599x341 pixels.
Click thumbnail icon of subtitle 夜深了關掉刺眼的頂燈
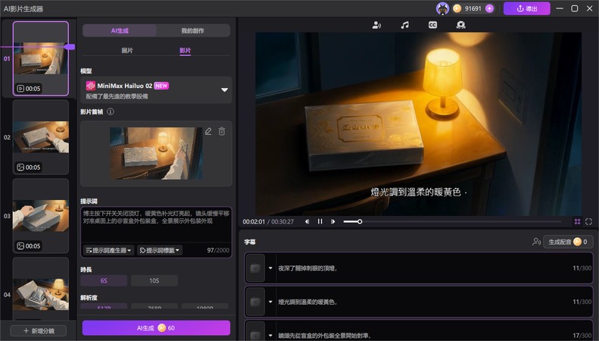pos(255,268)
